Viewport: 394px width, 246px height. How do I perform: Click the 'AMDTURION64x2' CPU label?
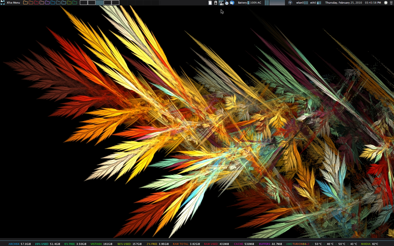(x=298, y=244)
